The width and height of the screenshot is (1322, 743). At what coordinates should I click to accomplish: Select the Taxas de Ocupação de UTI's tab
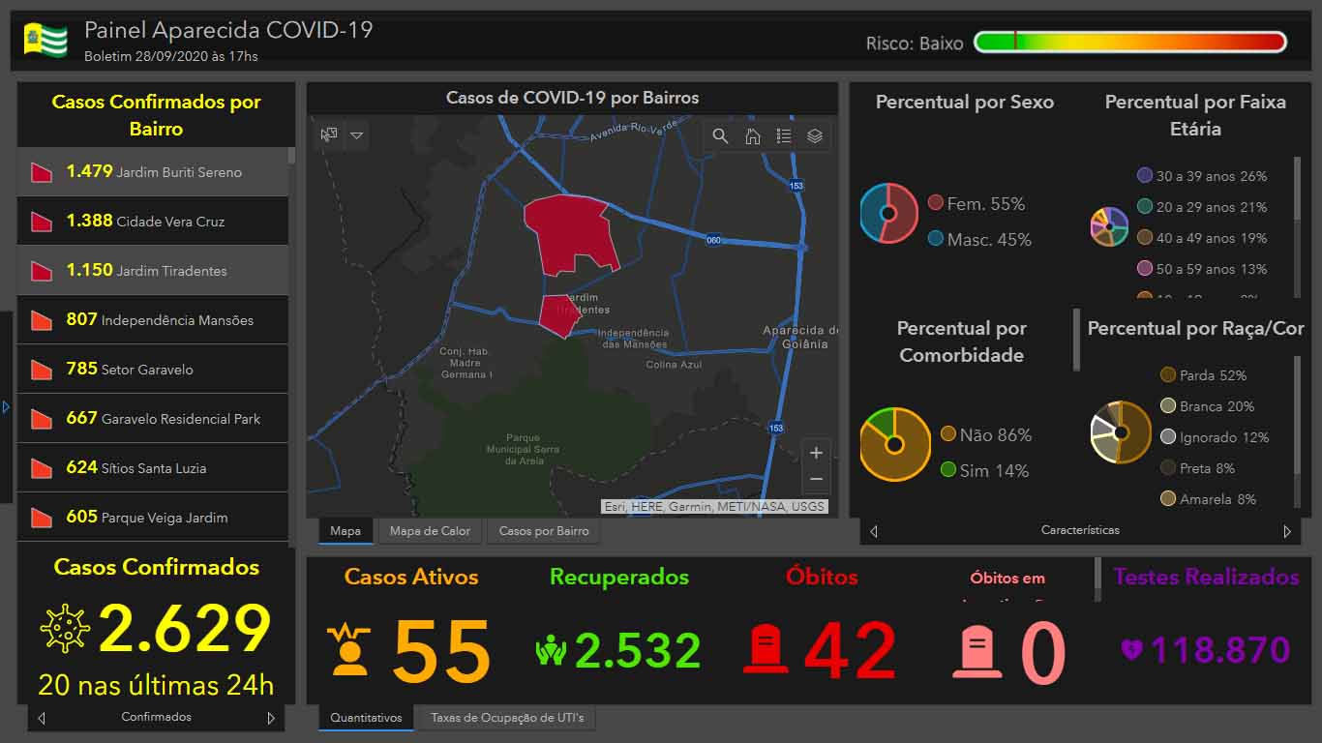(x=507, y=718)
